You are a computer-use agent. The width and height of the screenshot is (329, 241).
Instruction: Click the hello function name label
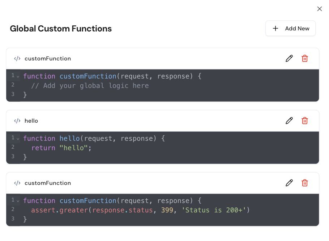31,120
